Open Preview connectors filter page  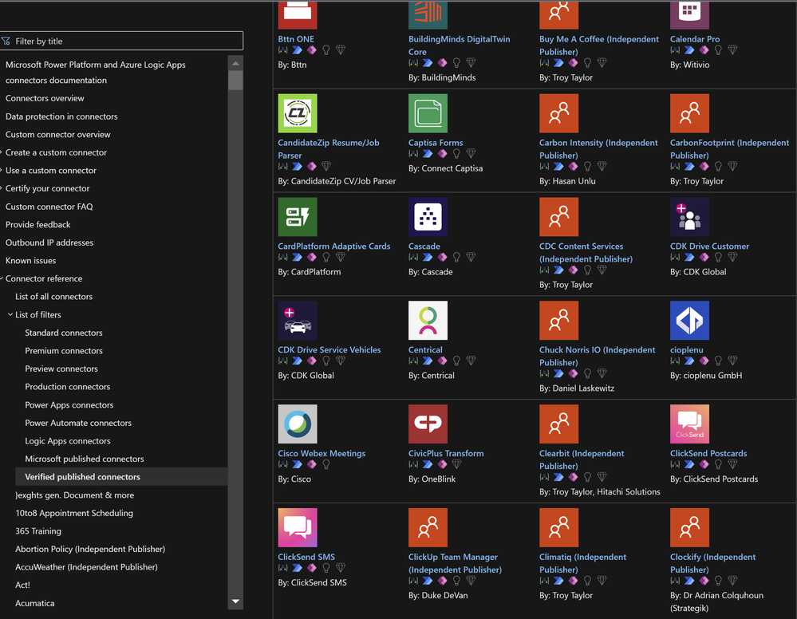coord(61,369)
